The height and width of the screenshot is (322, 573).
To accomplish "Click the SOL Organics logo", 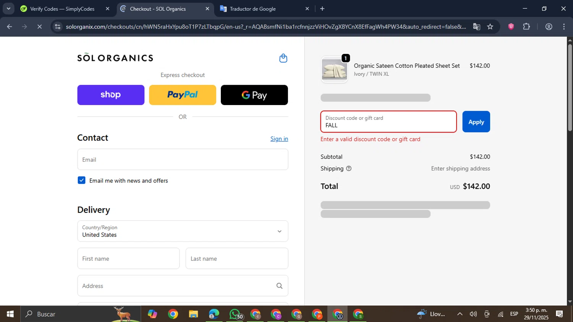I will tap(115, 58).
